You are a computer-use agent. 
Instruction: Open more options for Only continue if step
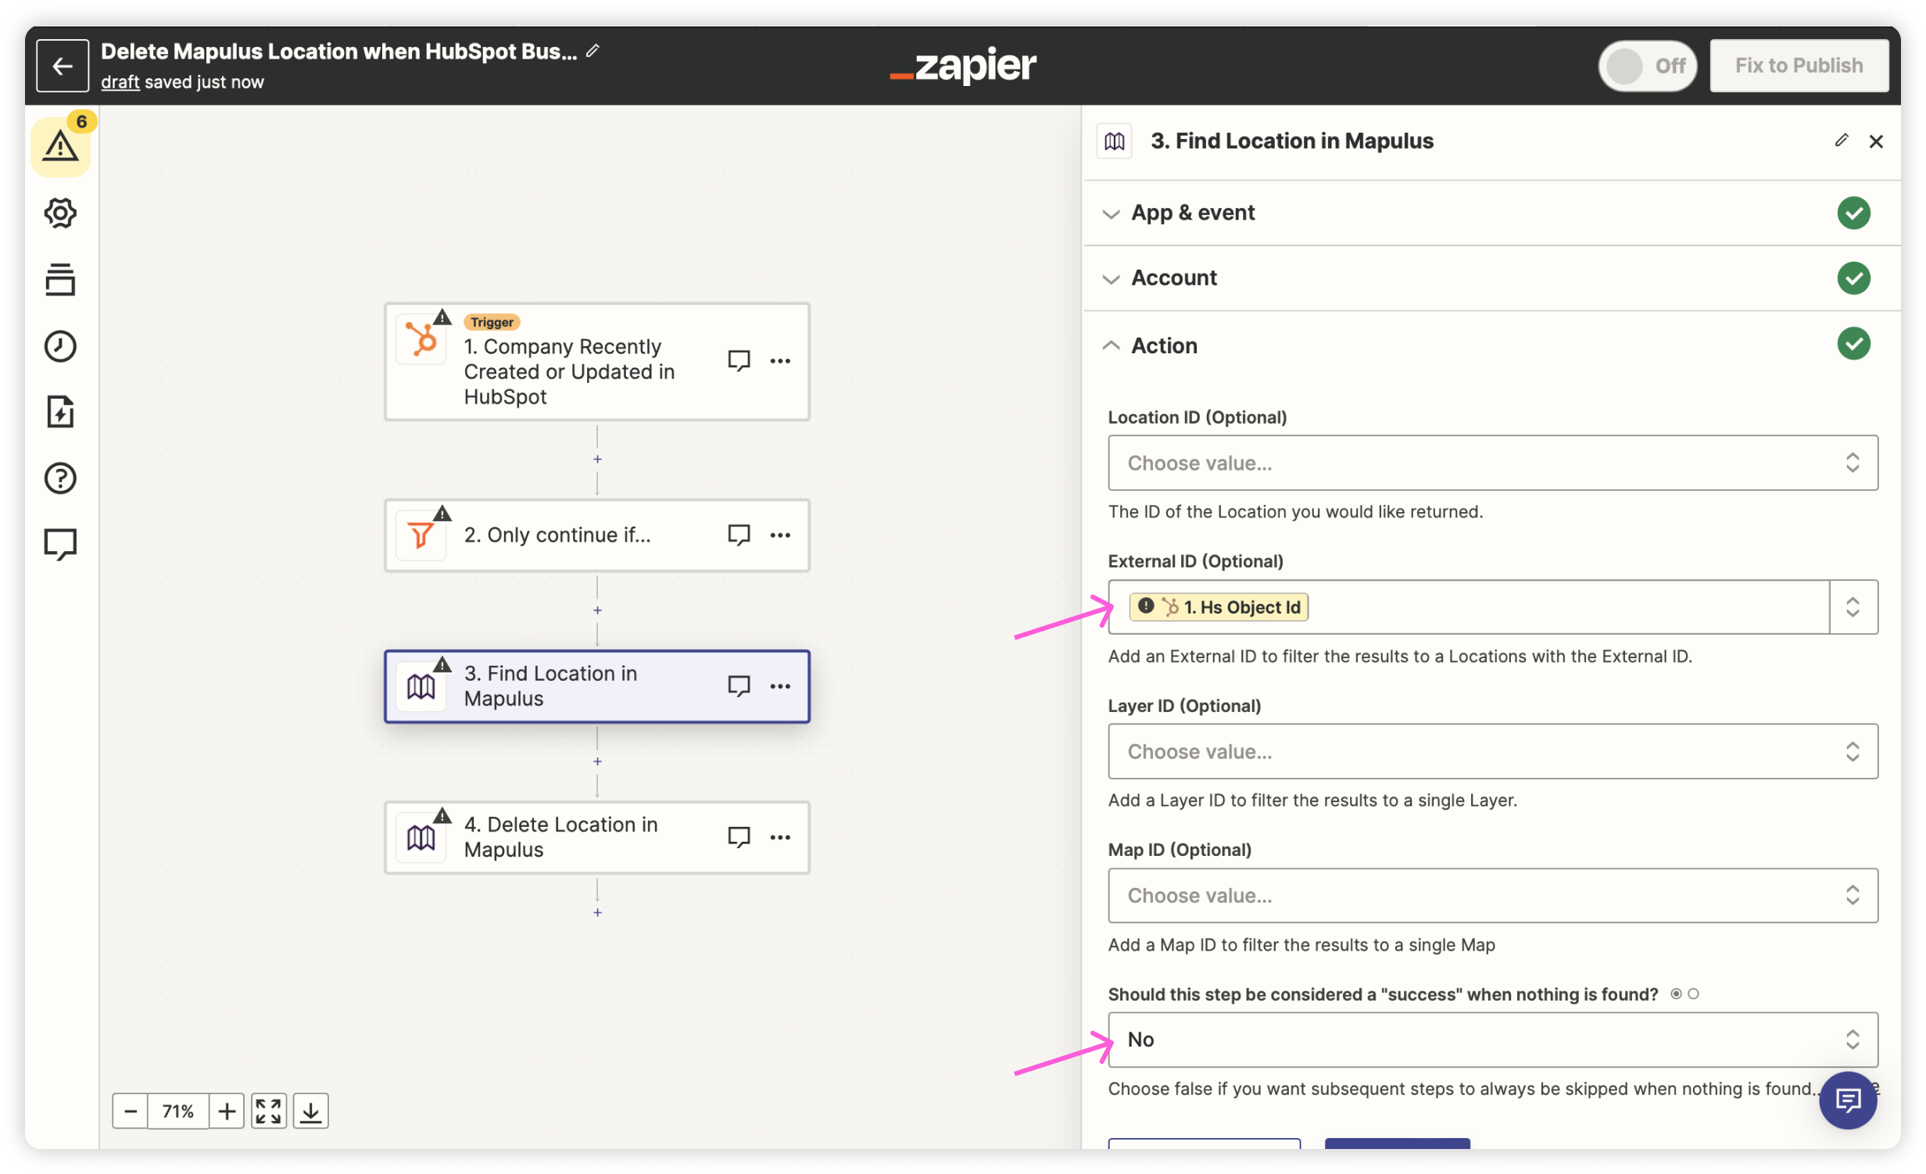(780, 535)
